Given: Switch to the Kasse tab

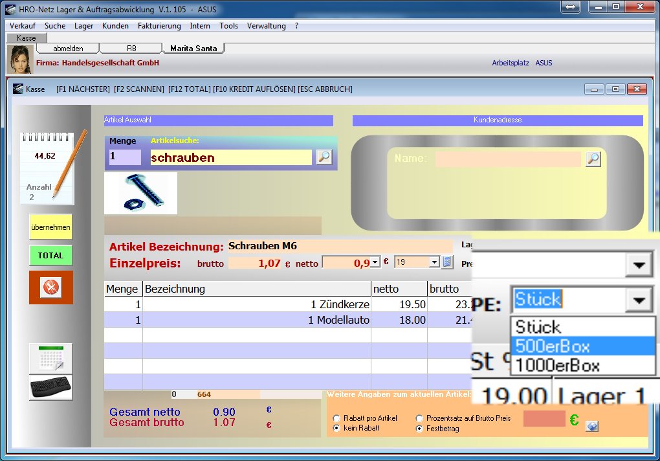Looking at the screenshot, I should (27, 38).
